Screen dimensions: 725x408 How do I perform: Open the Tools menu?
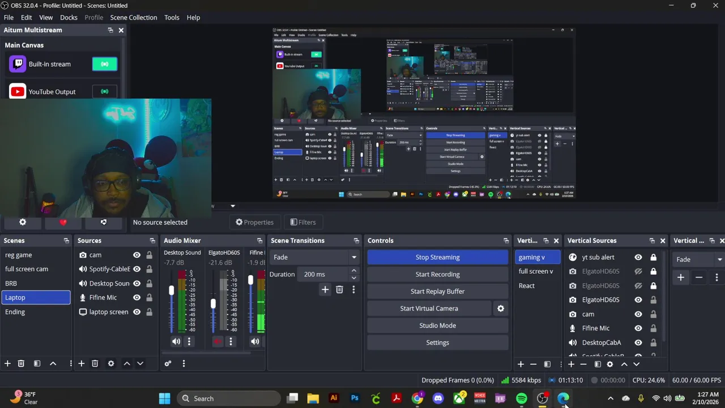coord(172,18)
